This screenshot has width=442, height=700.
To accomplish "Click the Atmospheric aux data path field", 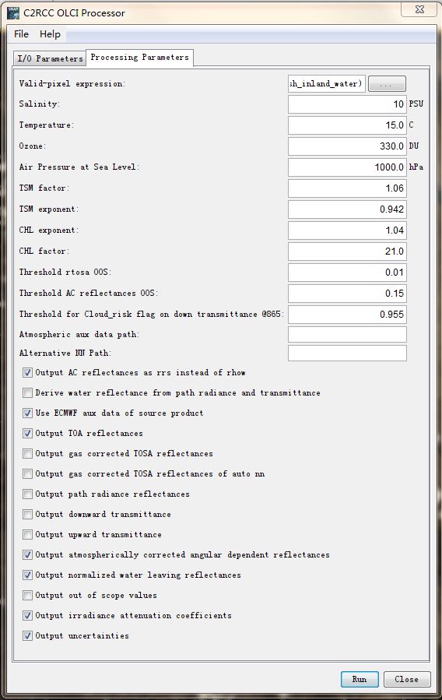I will [347, 334].
